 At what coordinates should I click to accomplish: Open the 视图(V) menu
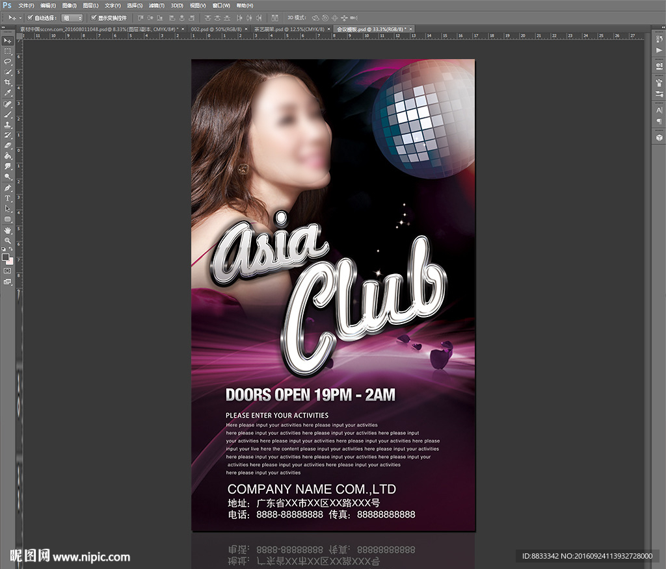pos(198,5)
